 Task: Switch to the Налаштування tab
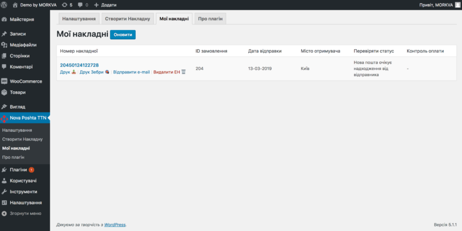tap(79, 19)
